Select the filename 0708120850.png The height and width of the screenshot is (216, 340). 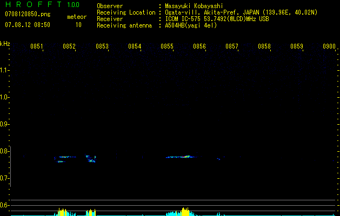(x=28, y=15)
